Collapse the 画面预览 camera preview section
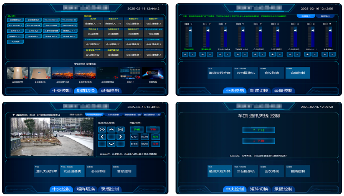 click(x=13, y=115)
